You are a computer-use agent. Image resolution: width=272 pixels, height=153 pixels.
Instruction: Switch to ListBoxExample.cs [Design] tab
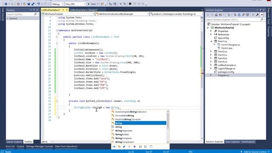84,10
